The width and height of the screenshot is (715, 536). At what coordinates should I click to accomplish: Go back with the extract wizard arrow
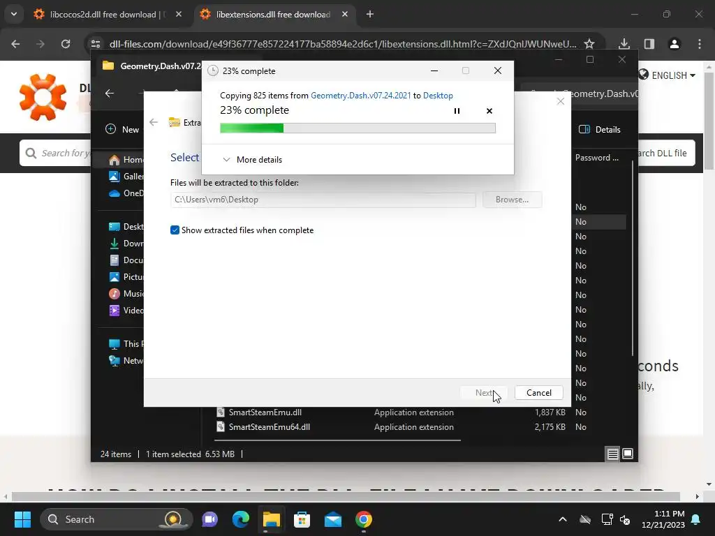tap(154, 122)
